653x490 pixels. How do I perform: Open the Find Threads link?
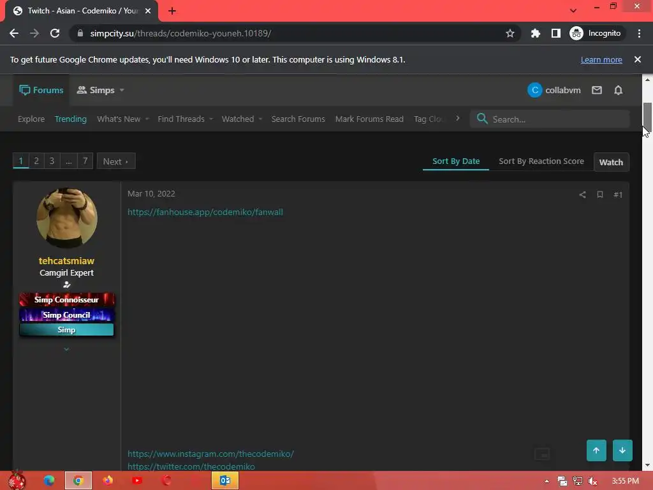click(181, 119)
